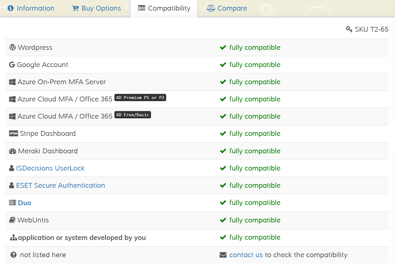The image size is (395, 265).
Task: Click the Windows icon in the AD Premium row
Action: point(12,99)
